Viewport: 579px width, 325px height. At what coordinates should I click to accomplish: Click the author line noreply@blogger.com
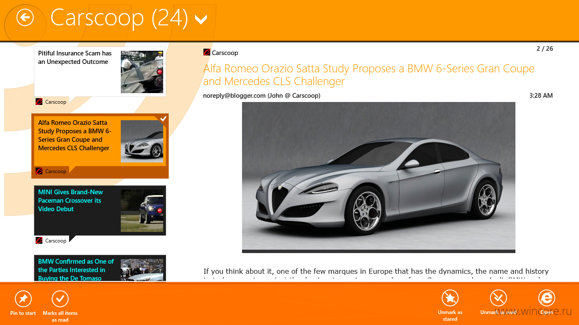[x=262, y=96]
